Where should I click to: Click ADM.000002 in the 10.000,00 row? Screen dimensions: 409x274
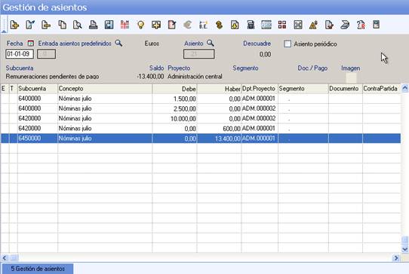click(x=259, y=118)
